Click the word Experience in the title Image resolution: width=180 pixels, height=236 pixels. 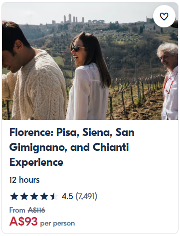[x=36, y=162]
